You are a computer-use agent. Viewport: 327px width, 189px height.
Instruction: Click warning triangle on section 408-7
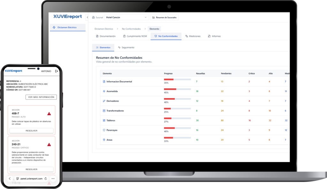[49, 114]
